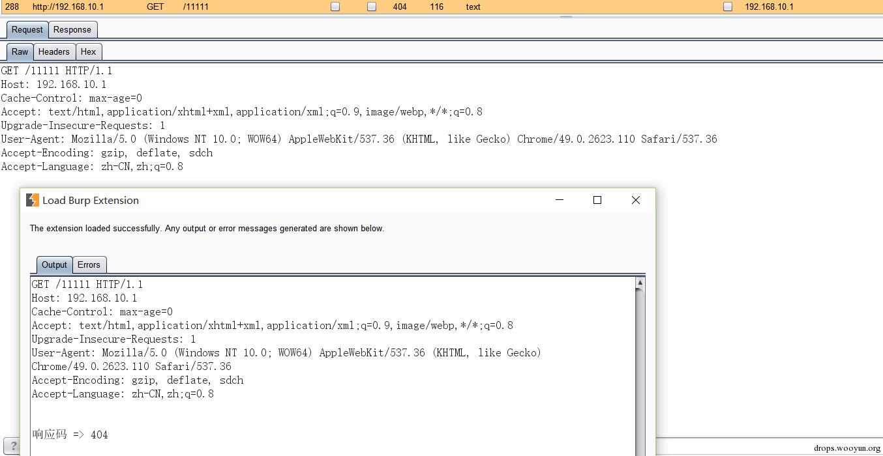Click the GET /11111 line in extension output
The width and height of the screenshot is (883, 456).
[87, 284]
